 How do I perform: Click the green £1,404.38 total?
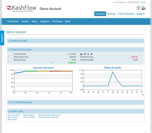(72, 63)
